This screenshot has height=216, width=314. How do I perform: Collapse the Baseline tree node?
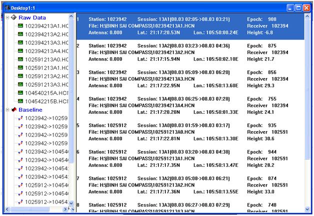[6, 109]
